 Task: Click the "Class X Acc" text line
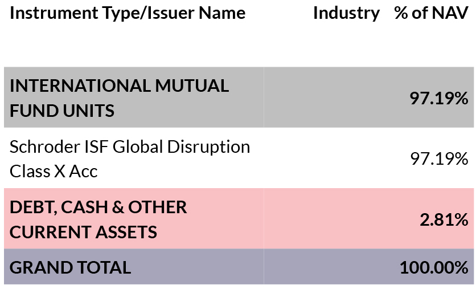click(x=54, y=171)
